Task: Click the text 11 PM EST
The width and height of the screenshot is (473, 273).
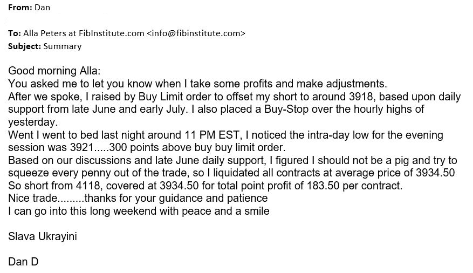Action: click(x=212, y=135)
